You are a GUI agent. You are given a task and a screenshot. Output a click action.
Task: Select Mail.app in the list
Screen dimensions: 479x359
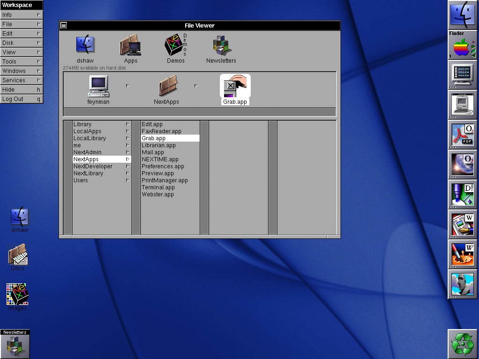[x=170, y=152]
